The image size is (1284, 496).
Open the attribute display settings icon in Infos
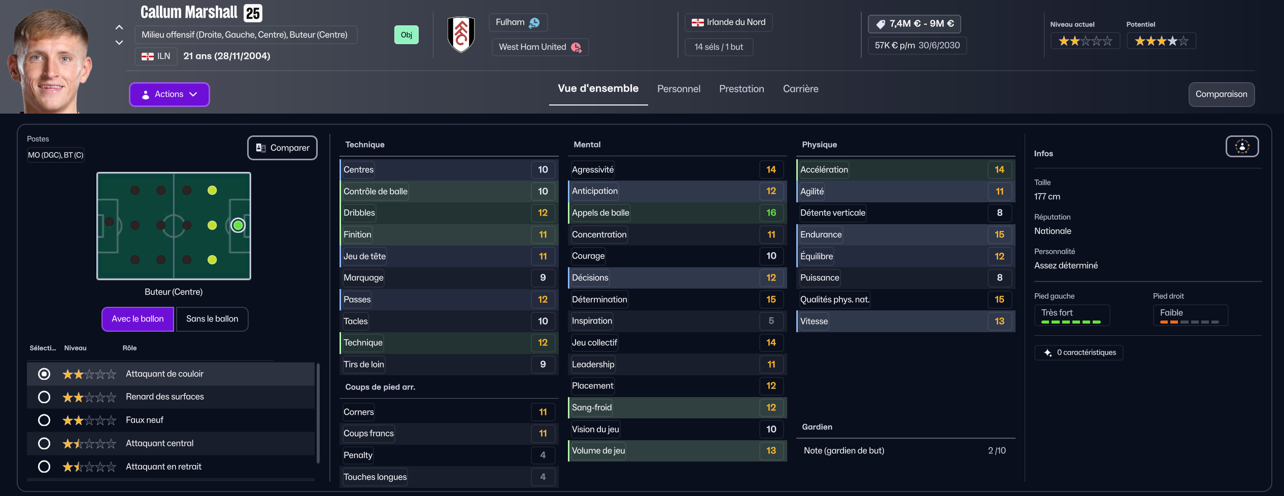[x=1242, y=147]
